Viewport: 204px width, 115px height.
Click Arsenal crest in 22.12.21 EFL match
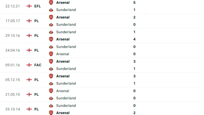[51, 3]
